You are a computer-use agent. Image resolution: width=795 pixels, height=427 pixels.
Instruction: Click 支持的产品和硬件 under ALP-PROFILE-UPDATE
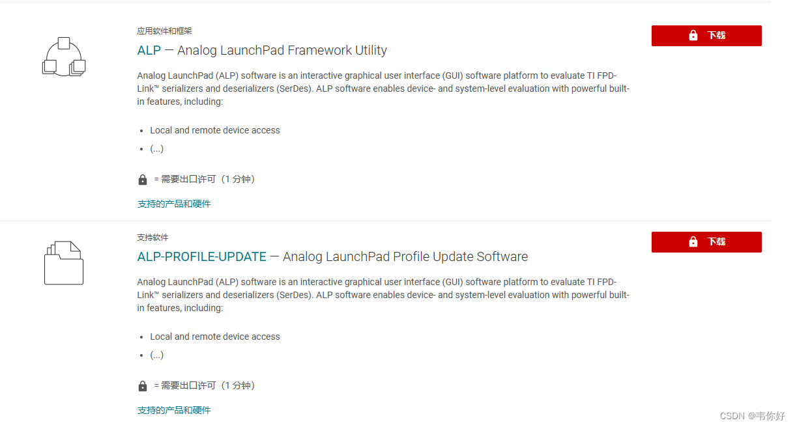click(x=174, y=409)
